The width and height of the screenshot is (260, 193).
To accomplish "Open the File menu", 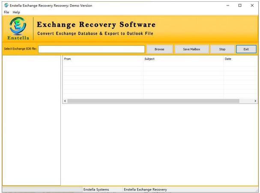I will pyautogui.click(x=6, y=12).
